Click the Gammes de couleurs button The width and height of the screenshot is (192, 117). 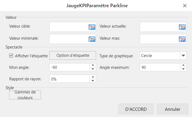coord(25,95)
